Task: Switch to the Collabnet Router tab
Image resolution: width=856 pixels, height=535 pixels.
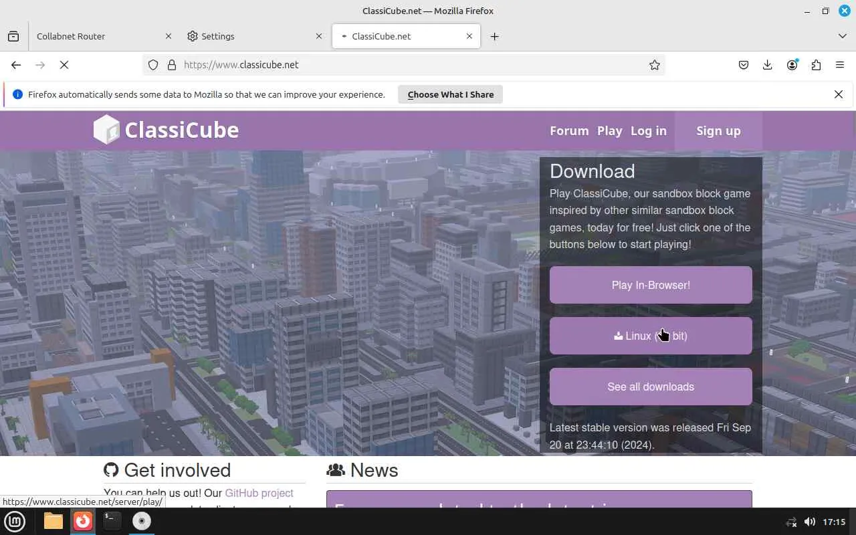Action: click(104, 36)
